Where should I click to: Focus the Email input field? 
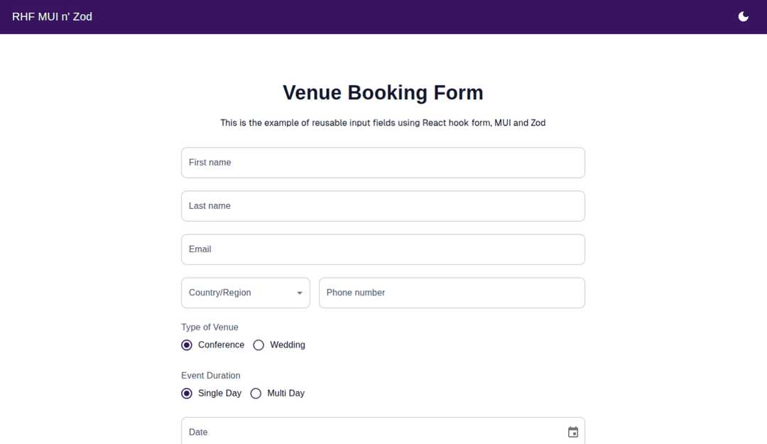[x=383, y=249]
